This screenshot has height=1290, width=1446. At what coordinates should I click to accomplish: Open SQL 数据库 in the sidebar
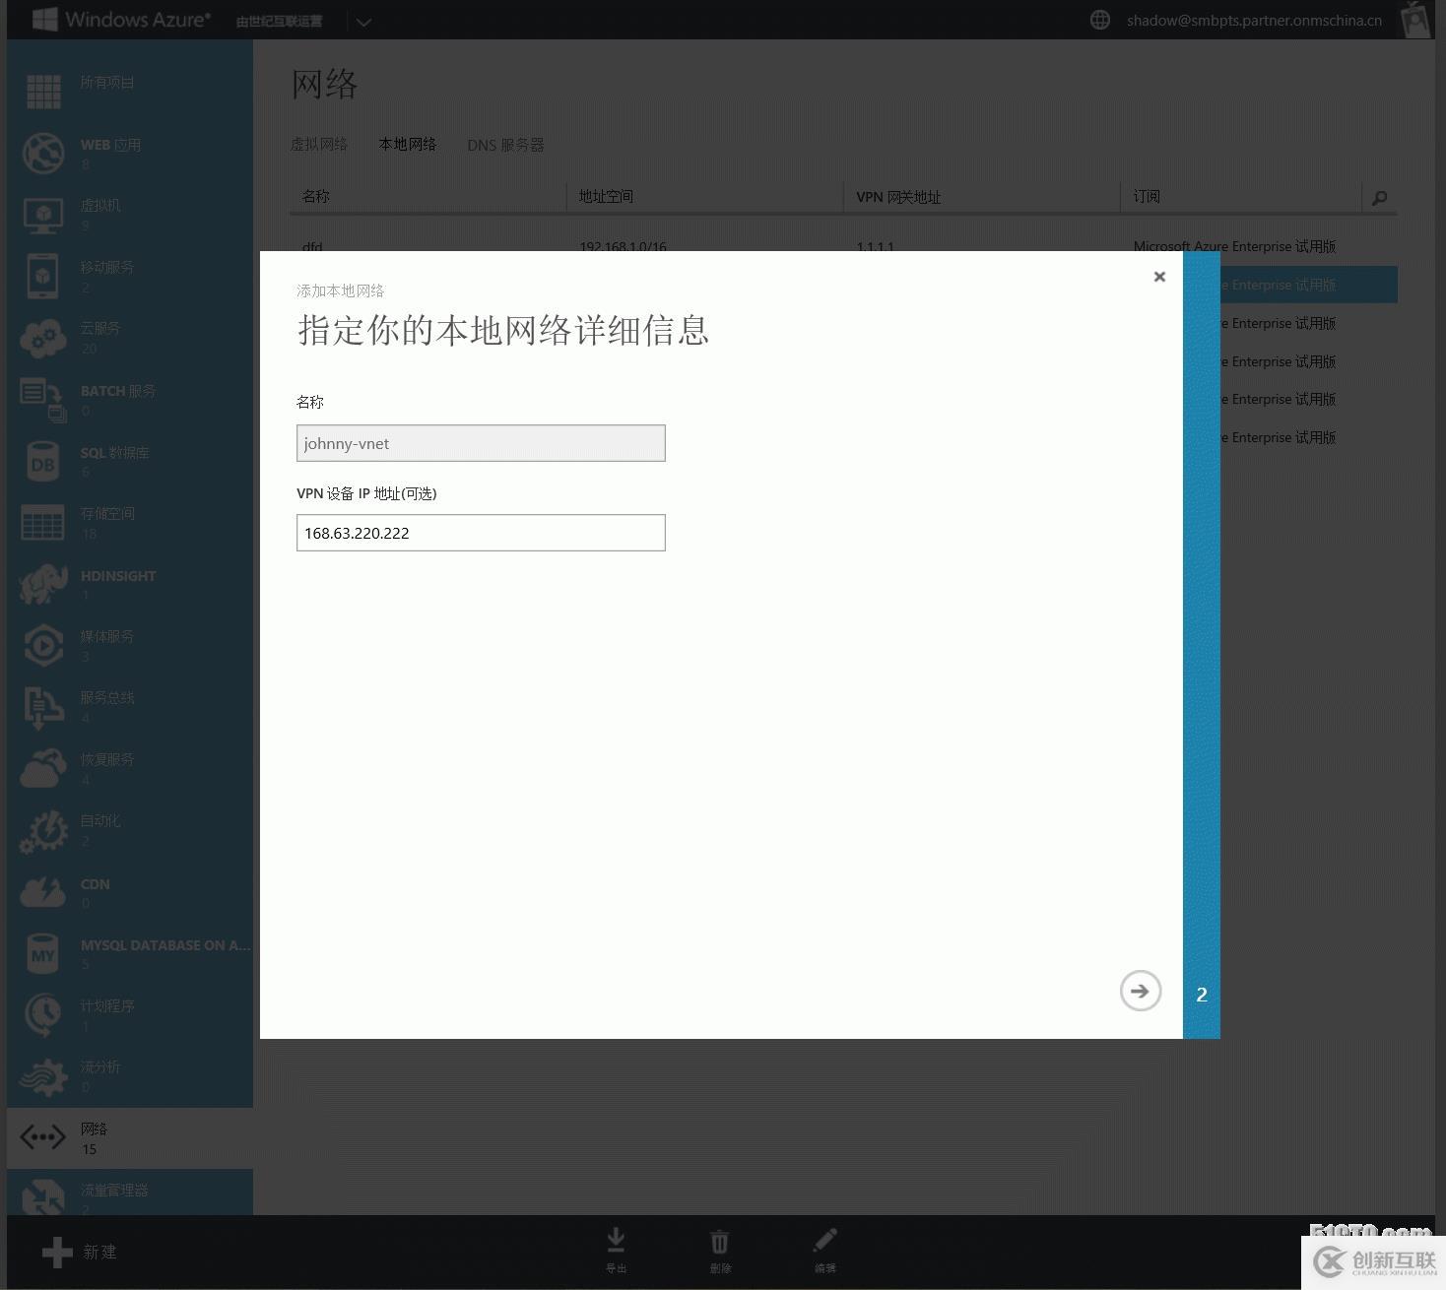[114, 454]
